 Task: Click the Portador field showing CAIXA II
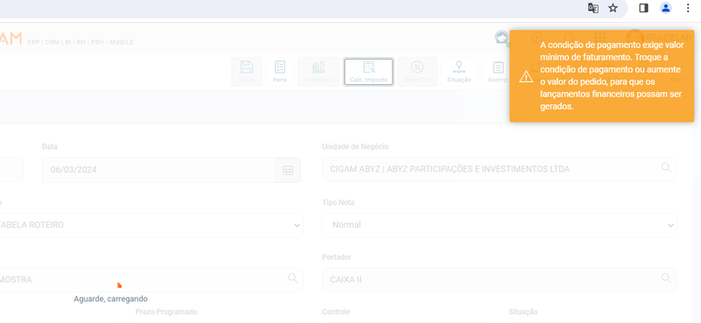pyautogui.click(x=499, y=279)
